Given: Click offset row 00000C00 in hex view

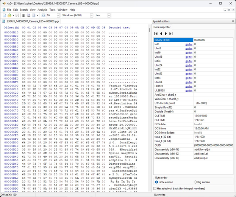Looking at the screenshot, I should [11, 86].
